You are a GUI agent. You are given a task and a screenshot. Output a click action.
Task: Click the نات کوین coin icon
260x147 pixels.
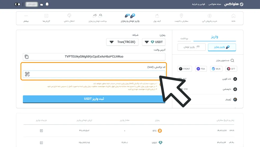pos(235,79)
